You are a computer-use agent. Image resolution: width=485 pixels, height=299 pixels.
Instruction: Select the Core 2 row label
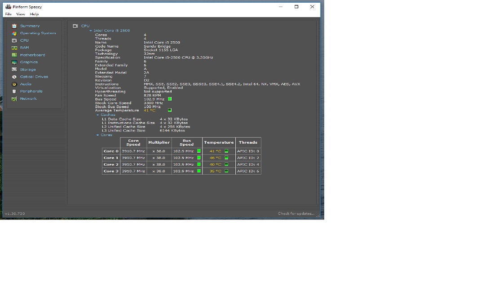[111, 164]
